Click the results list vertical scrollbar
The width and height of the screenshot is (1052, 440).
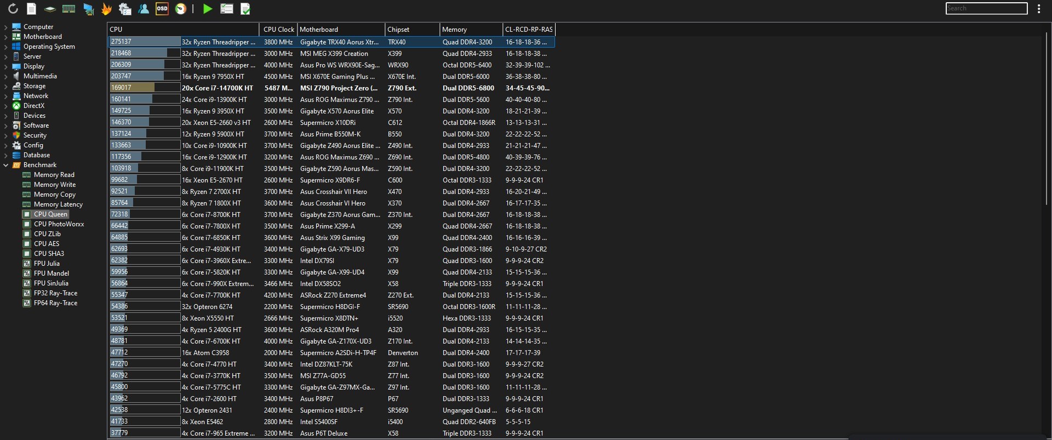click(x=1047, y=119)
